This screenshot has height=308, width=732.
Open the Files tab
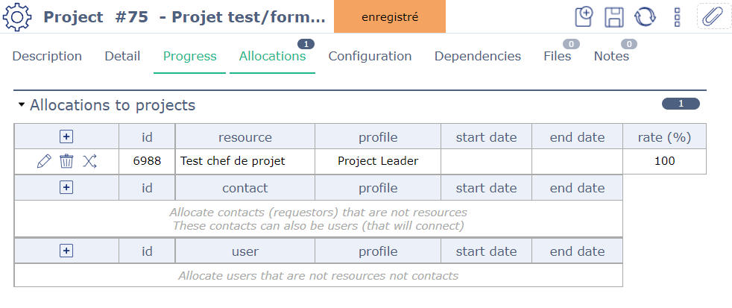tap(558, 56)
